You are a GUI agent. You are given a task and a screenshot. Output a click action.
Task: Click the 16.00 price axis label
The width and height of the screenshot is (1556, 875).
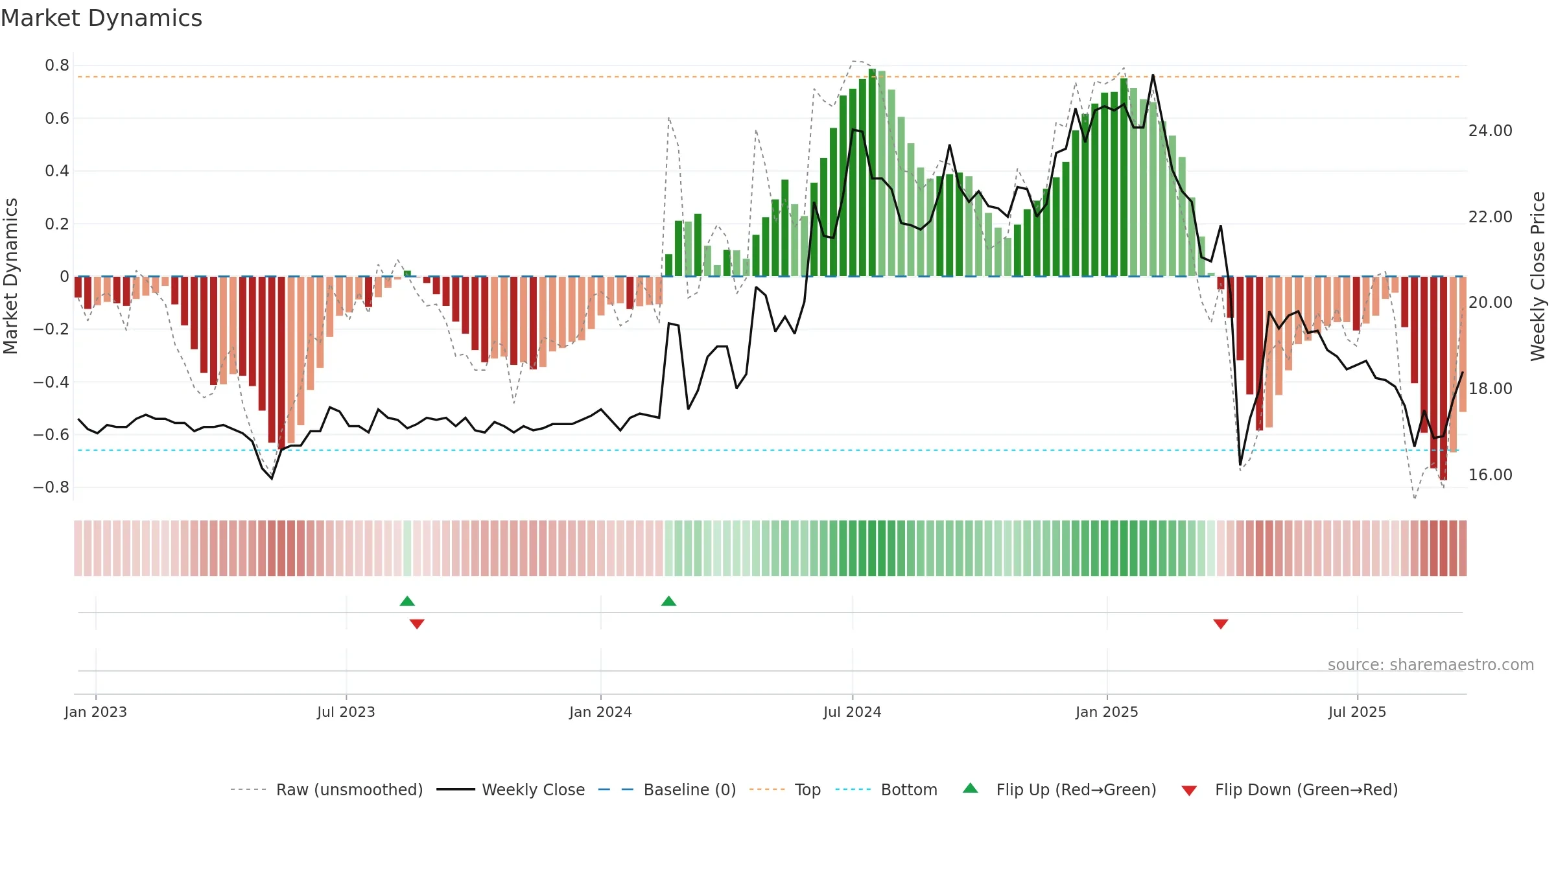pyautogui.click(x=1490, y=475)
